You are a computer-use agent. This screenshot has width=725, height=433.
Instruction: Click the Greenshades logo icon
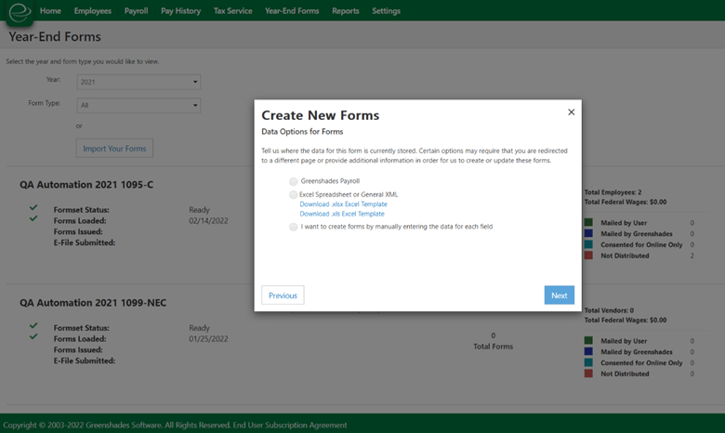[x=20, y=11]
